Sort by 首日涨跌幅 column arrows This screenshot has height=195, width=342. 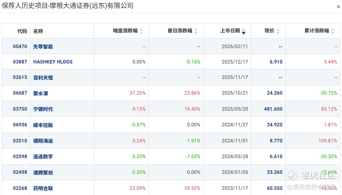(x=196, y=31)
